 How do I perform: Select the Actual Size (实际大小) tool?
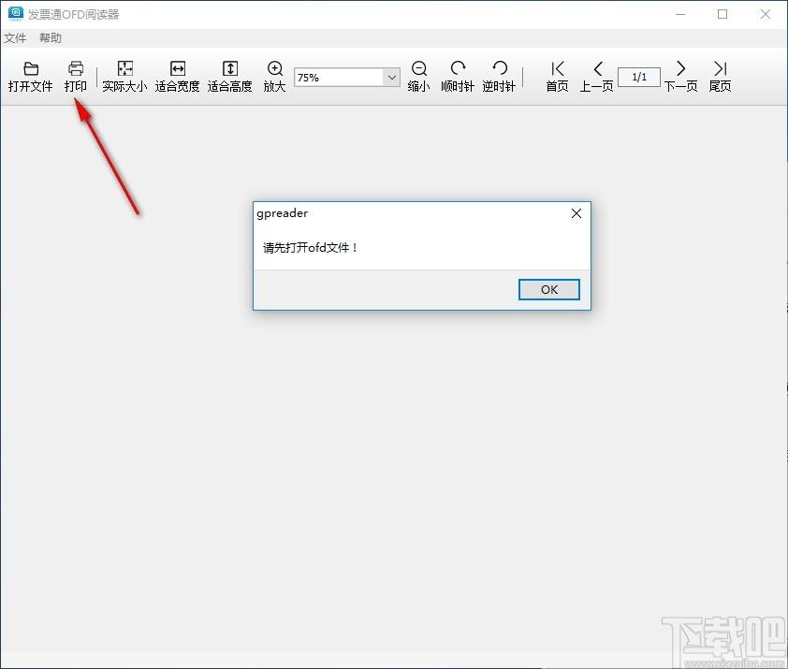coord(124,68)
